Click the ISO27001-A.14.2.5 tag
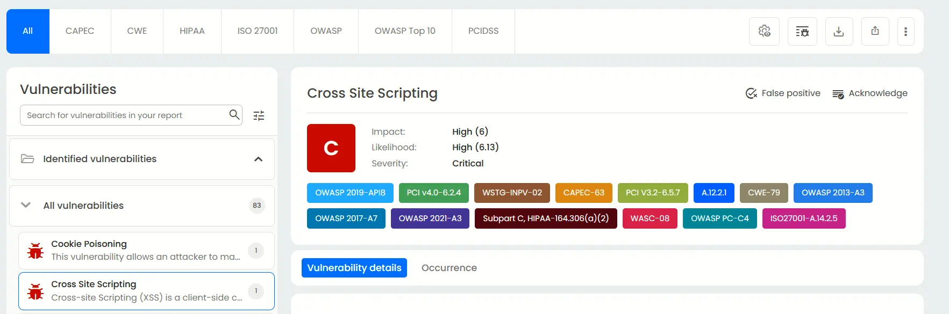Image resolution: width=949 pixels, height=314 pixels. click(804, 218)
